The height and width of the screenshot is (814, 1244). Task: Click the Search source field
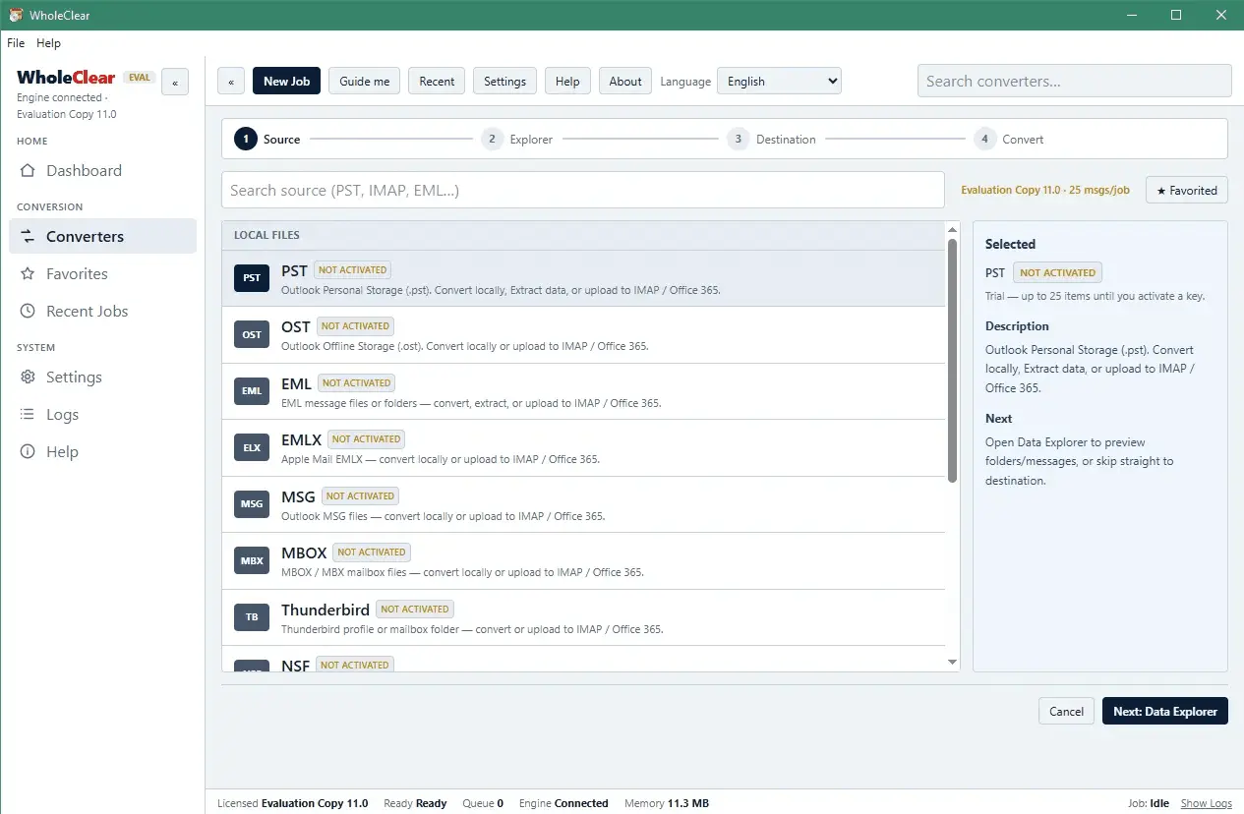[x=583, y=190]
